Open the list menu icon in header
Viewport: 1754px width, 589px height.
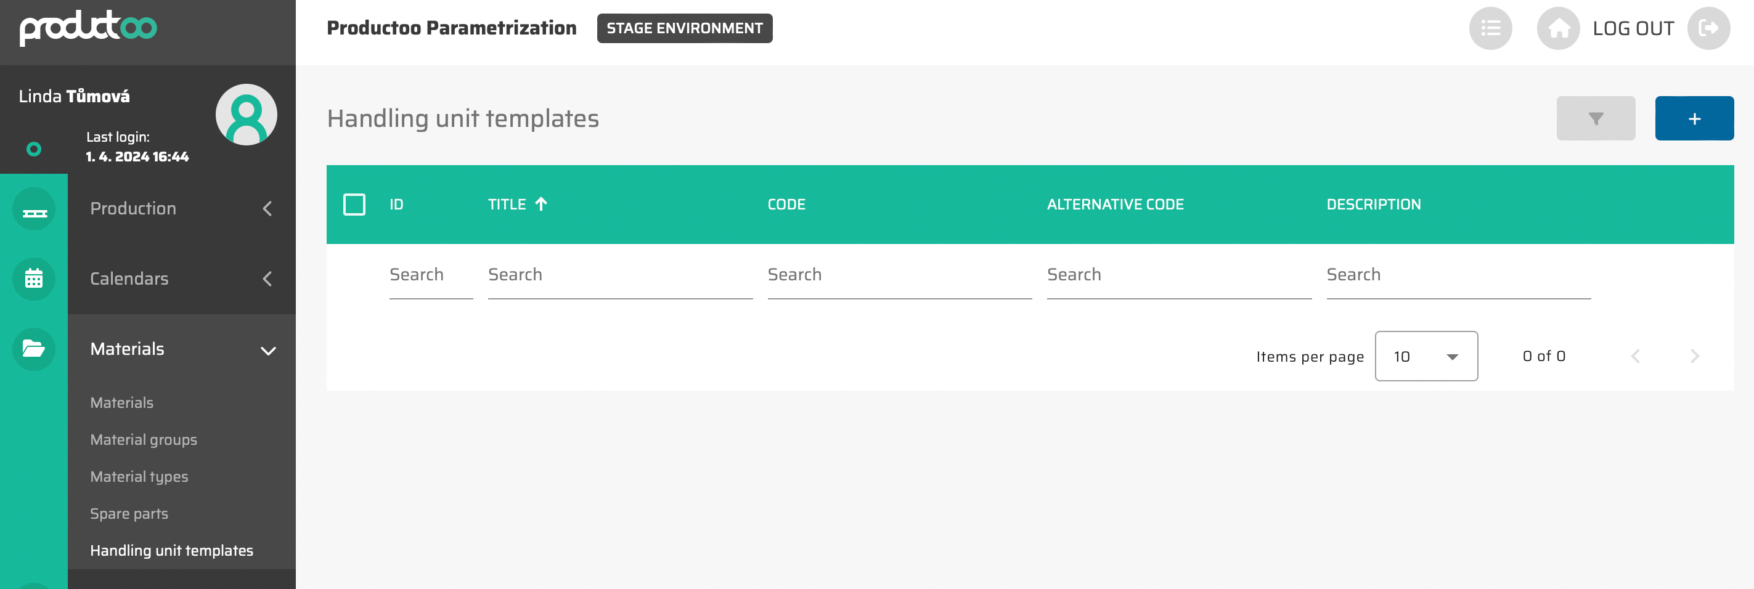coord(1490,28)
